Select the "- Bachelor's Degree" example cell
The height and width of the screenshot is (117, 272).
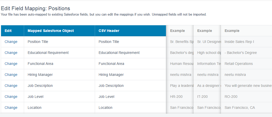[241, 53]
